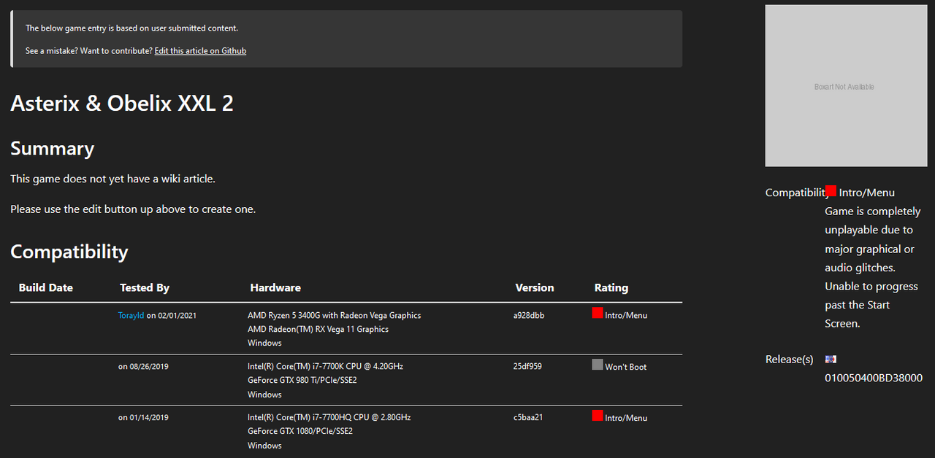Click Intro/Menu label in the a928dbb row
Image resolution: width=935 pixels, height=458 pixels.
click(x=626, y=316)
